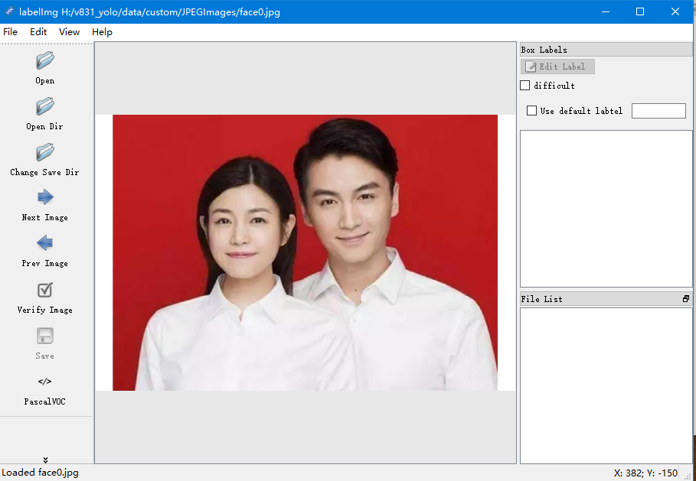Image resolution: width=696 pixels, height=481 pixels.
Task: Go to Next Image arrow
Action: pos(45,198)
